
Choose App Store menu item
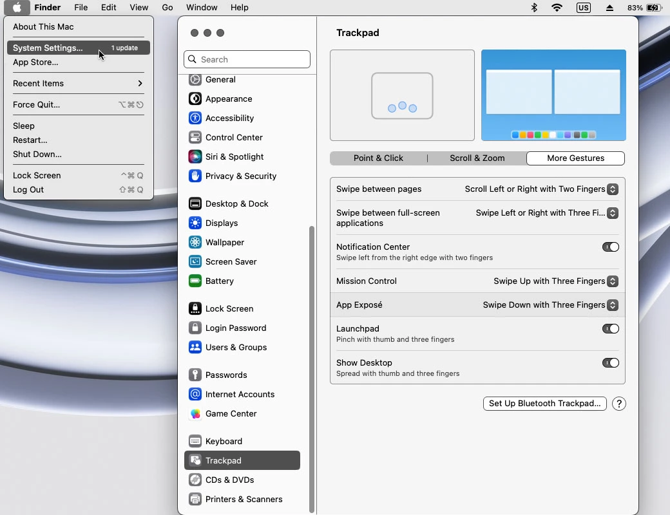(79, 62)
